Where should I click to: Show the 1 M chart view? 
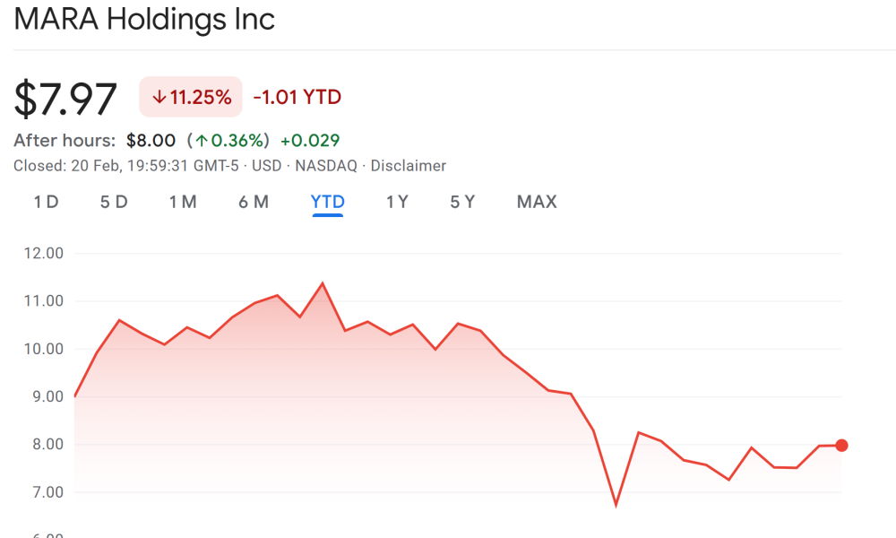click(183, 202)
